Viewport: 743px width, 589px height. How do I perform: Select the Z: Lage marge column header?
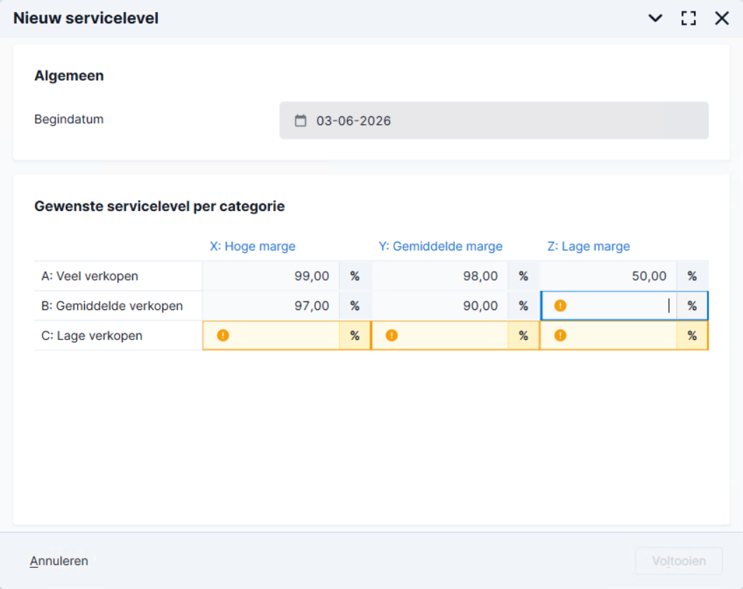(x=589, y=246)
